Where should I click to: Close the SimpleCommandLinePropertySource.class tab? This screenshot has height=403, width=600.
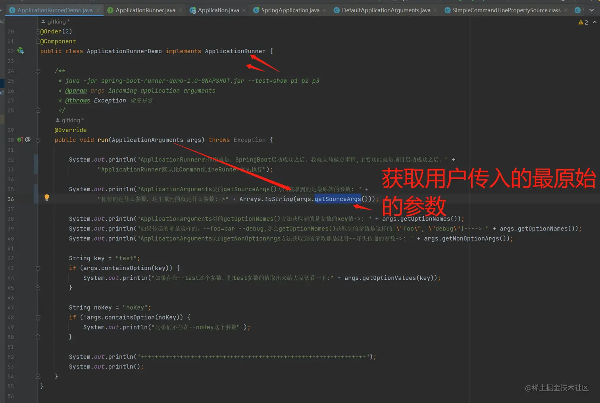pyautogui.click(x=566, y=10)
